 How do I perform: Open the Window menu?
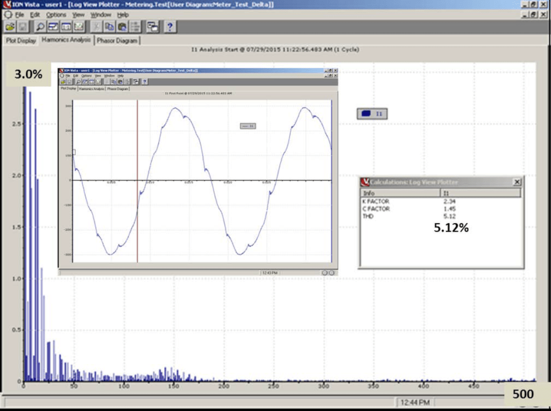tap(100, 15)
